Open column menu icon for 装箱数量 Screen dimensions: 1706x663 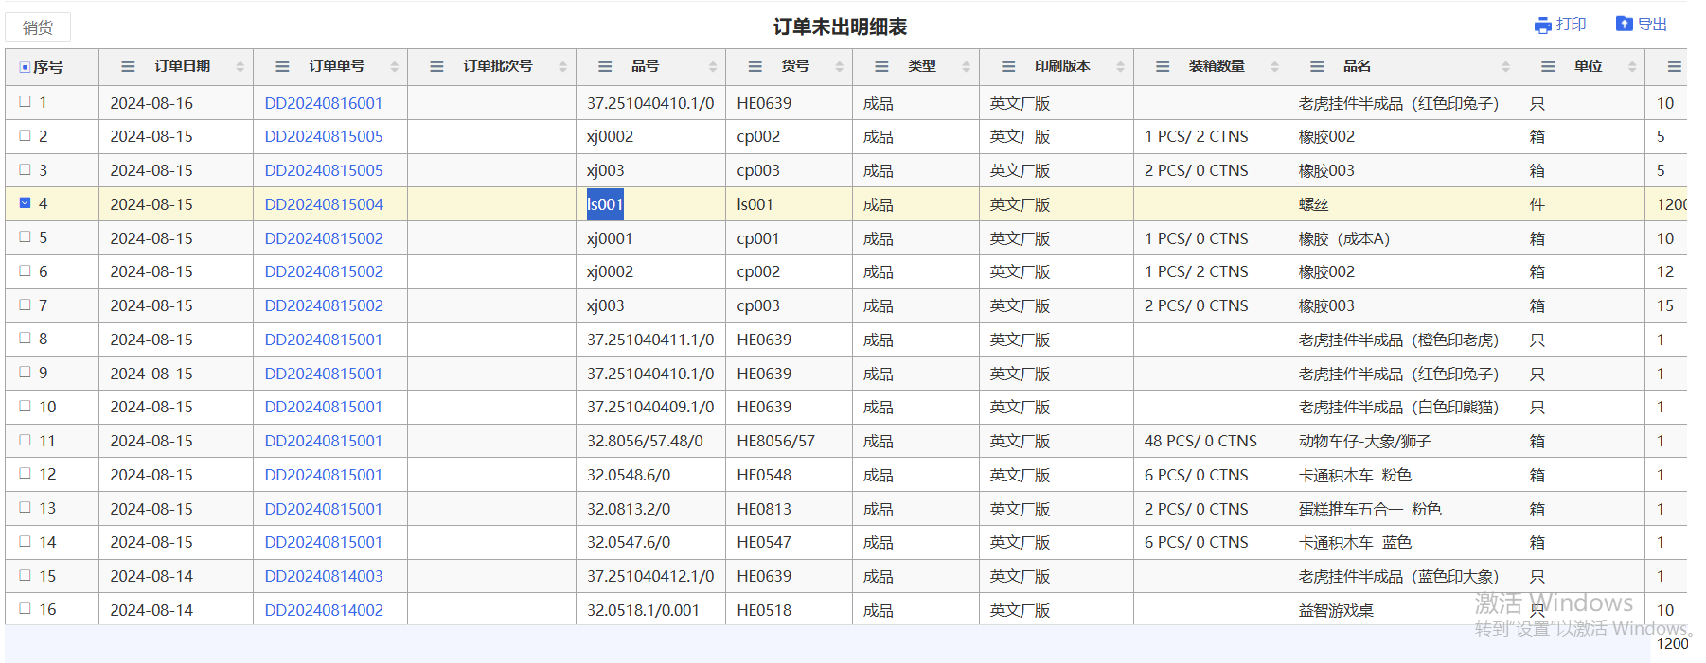click(x=1163, y=66)
